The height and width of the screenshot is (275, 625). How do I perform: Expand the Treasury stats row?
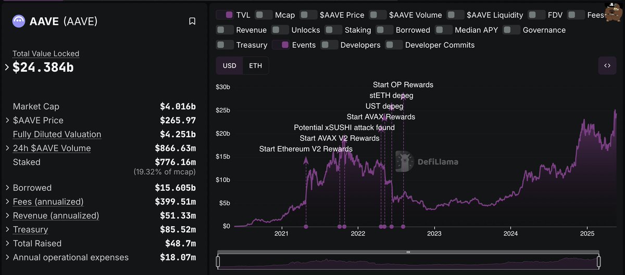point(7,230)
